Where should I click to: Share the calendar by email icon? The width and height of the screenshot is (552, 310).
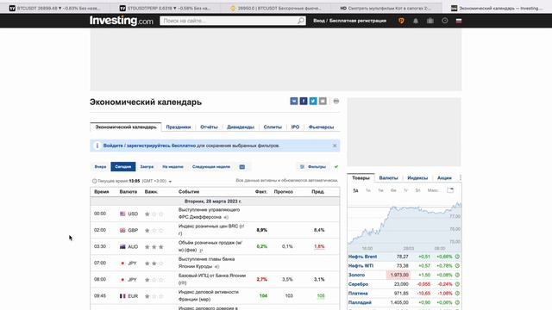(323, 102)
